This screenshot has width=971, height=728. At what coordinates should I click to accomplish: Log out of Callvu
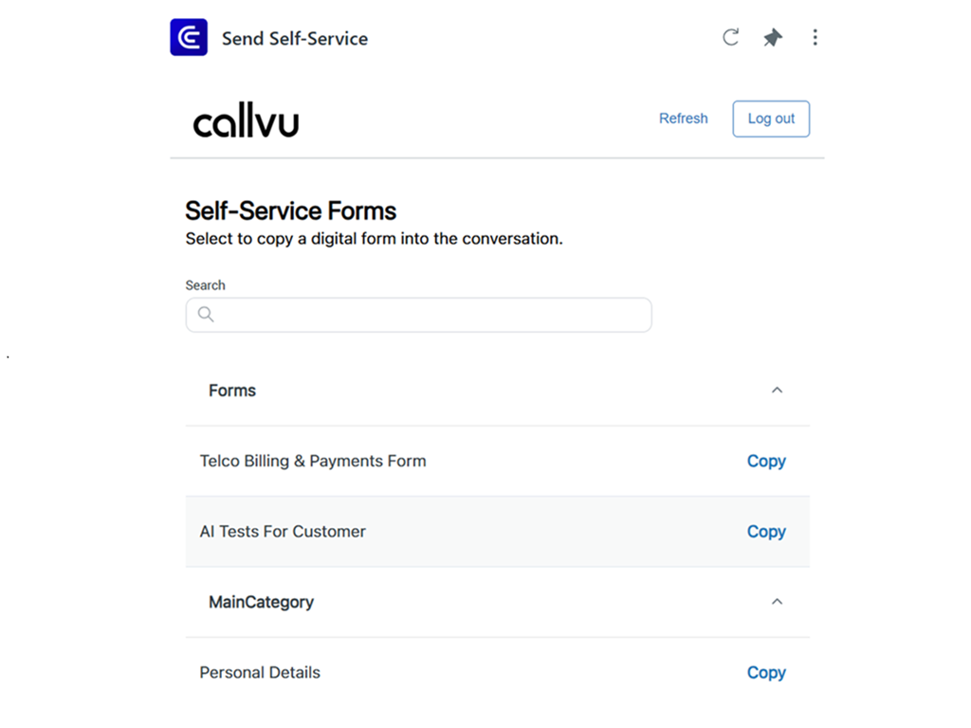(x=770, y=118)
